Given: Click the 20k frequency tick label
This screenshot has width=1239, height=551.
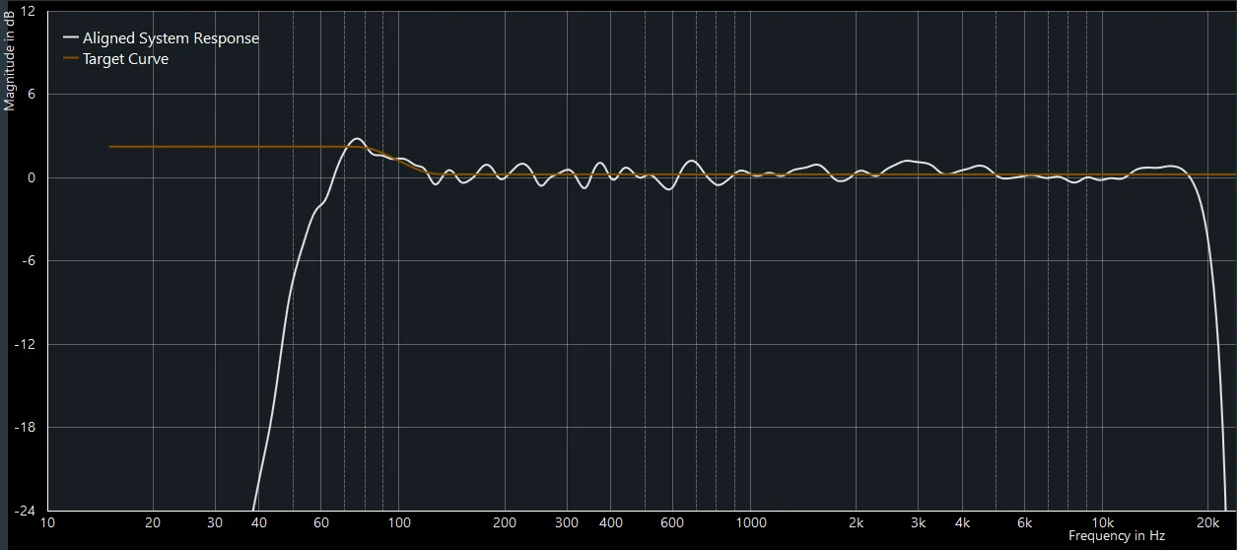Looking at the screenshot, I should point(1207,522).
